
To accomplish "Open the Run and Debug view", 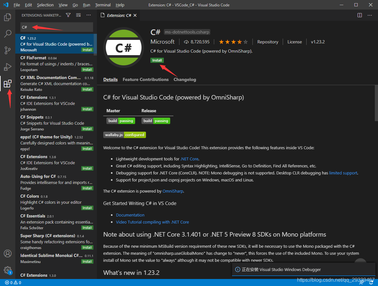I will 7,67.
